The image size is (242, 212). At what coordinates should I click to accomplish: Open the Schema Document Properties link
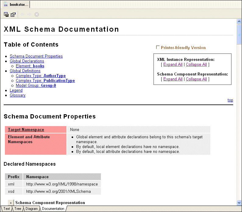(36, 56)
